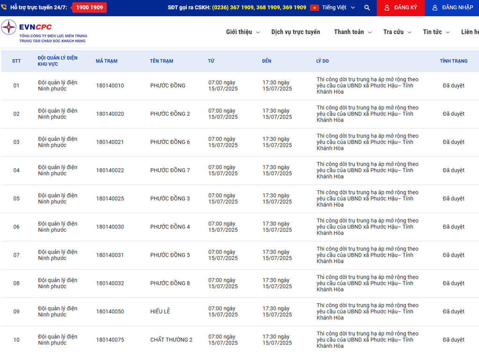Screen dimensions: 479x354
Task: Click the 1900 1909 hotline button
Action: pos(89,7)
